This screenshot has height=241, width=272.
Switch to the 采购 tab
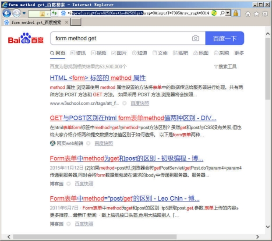point(221,53)
